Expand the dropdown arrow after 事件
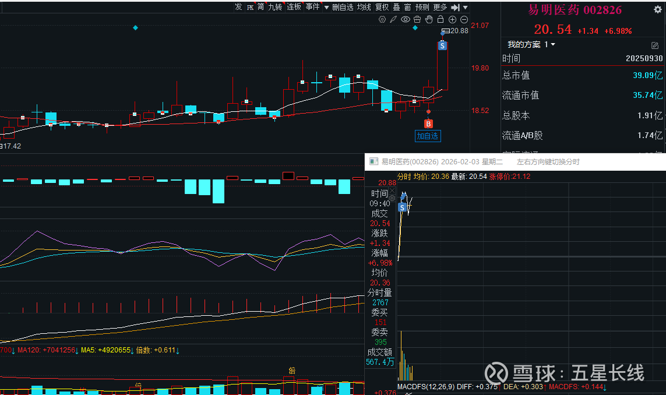This screenshot has height=395, width=666. (326, 8)
